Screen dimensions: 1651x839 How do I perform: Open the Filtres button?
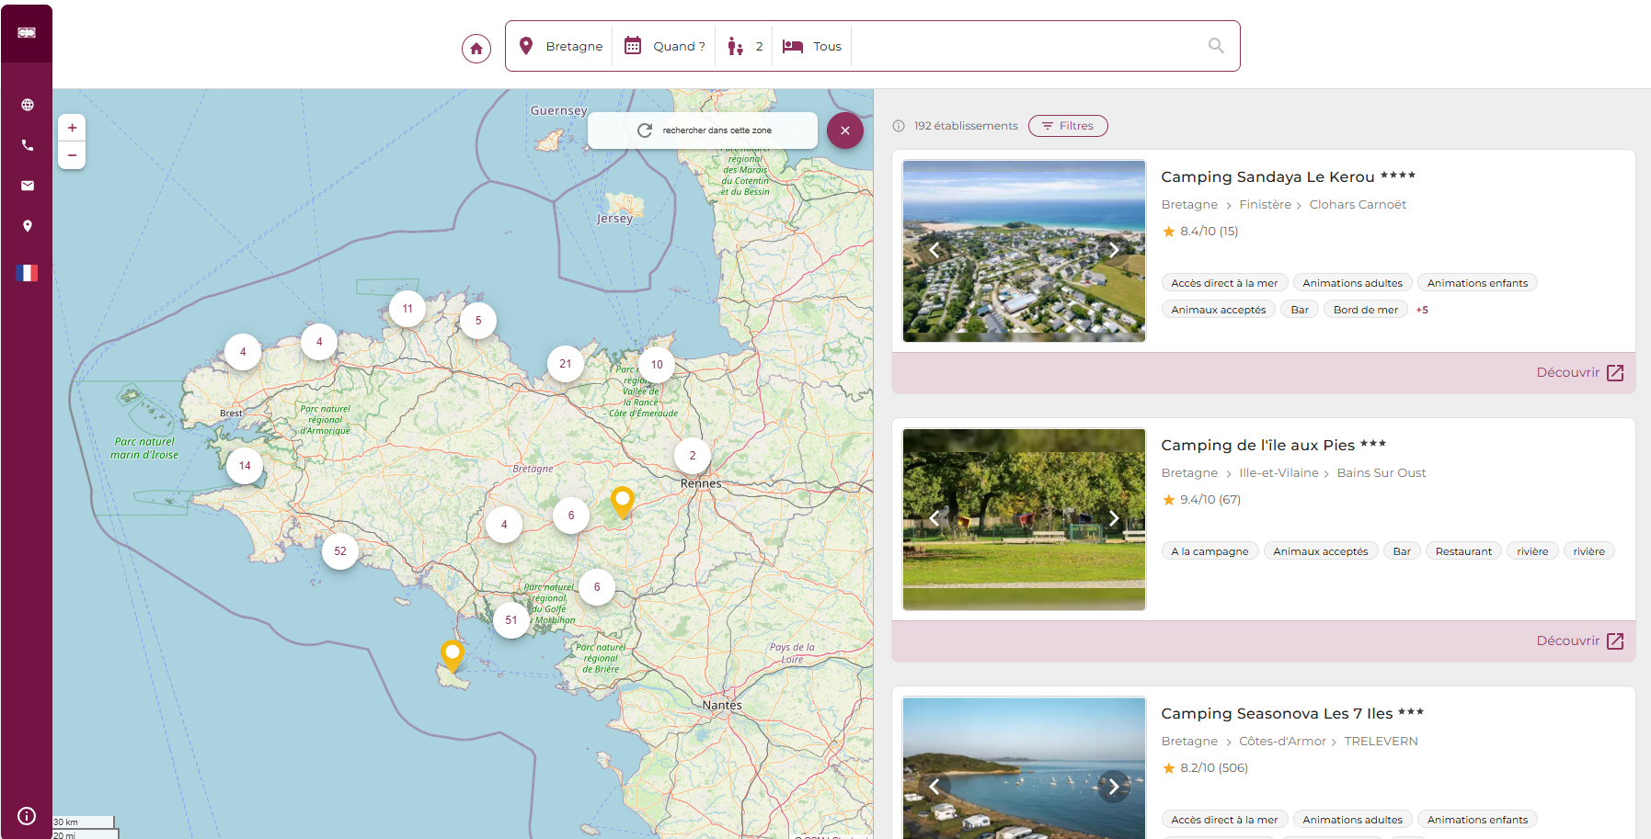(1068, 126)
